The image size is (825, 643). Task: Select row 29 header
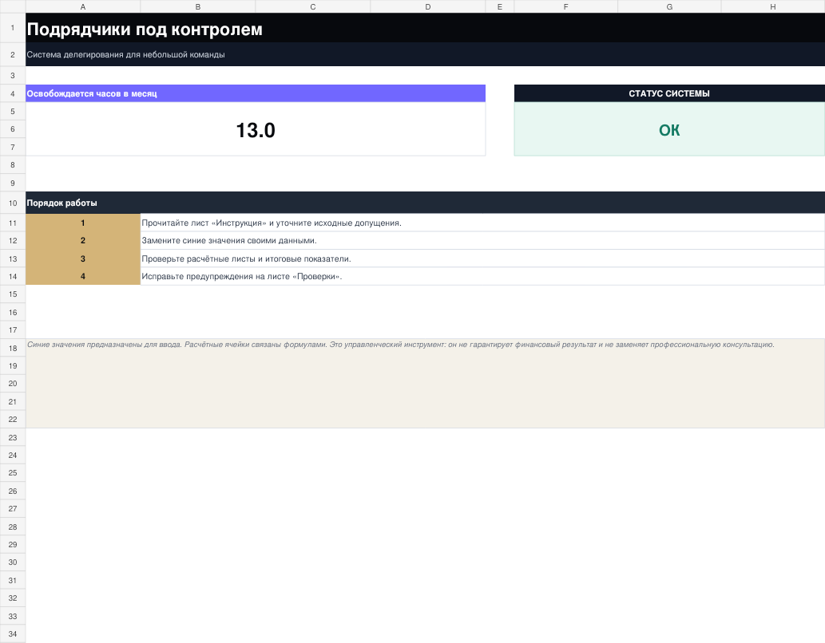pyautogui.click(x=13, y=545)
